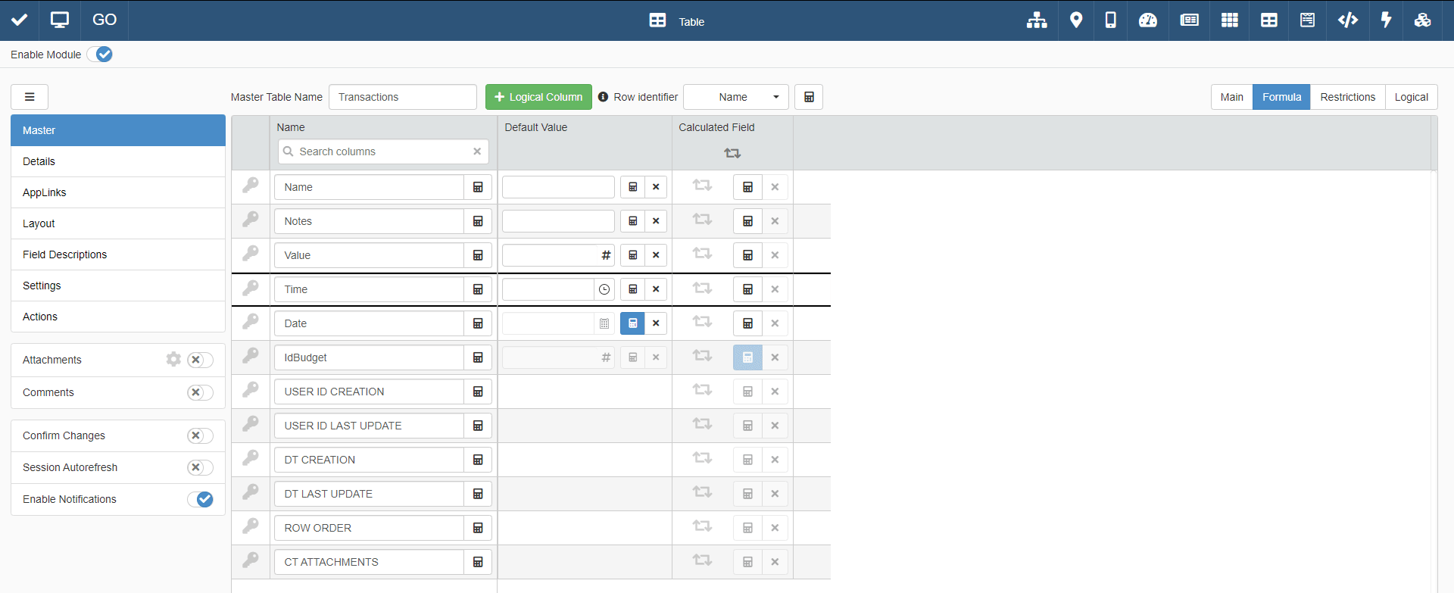Switch to the Restrictions tab
The width and height of the screenshot is (1454, 593).
point(1347,97)
